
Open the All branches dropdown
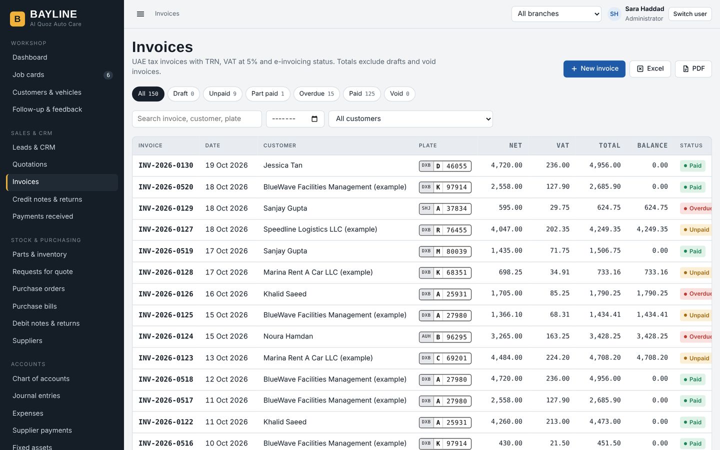[x=556, y=14]
